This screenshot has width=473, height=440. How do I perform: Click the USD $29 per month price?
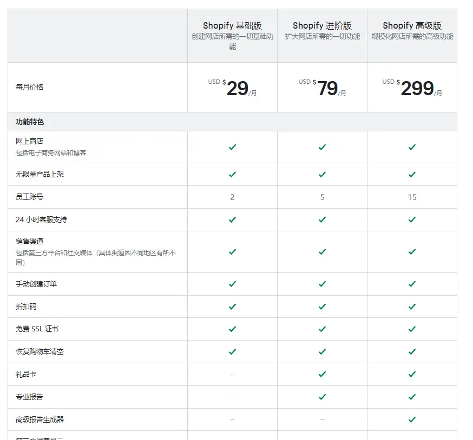point(233,88)
